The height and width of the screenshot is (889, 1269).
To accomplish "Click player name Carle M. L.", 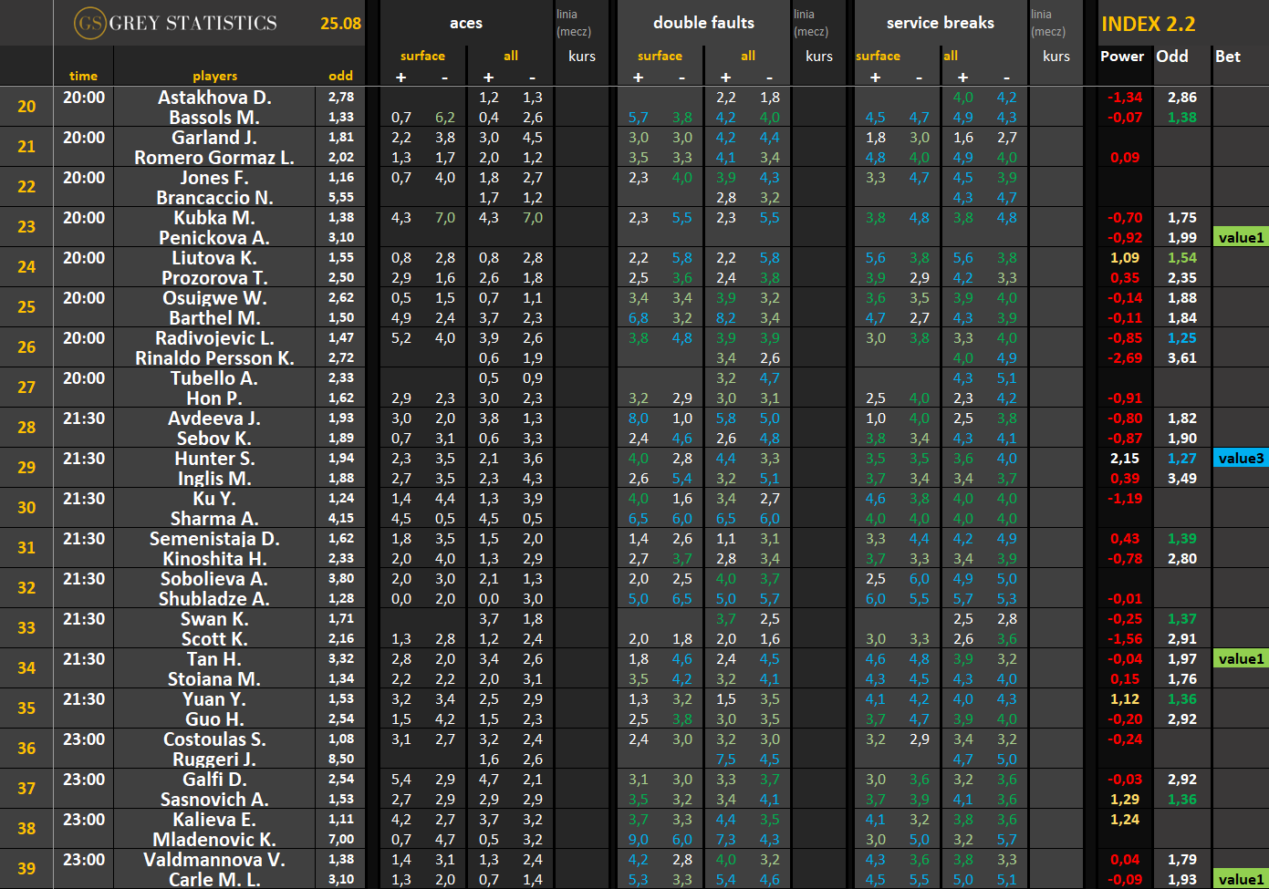I will point(214,880).
